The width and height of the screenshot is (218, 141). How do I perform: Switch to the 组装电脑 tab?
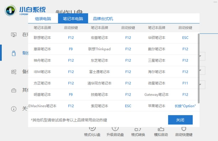43,18
